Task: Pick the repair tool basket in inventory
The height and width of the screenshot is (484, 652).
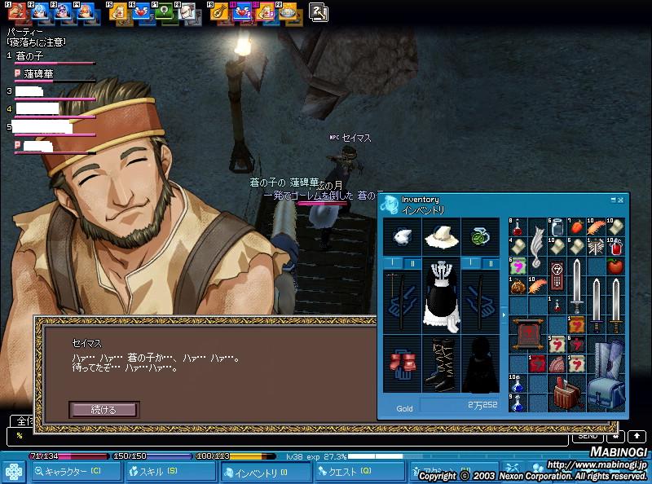Action: tap(566, 393)
